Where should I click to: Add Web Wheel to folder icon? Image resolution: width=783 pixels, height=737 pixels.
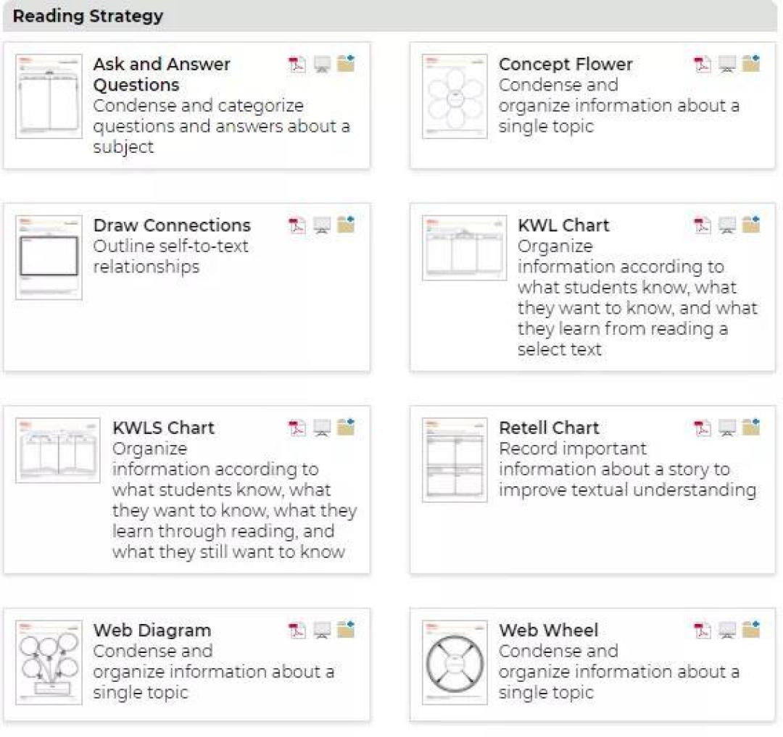pyautogui.click(x=751, y=630)
